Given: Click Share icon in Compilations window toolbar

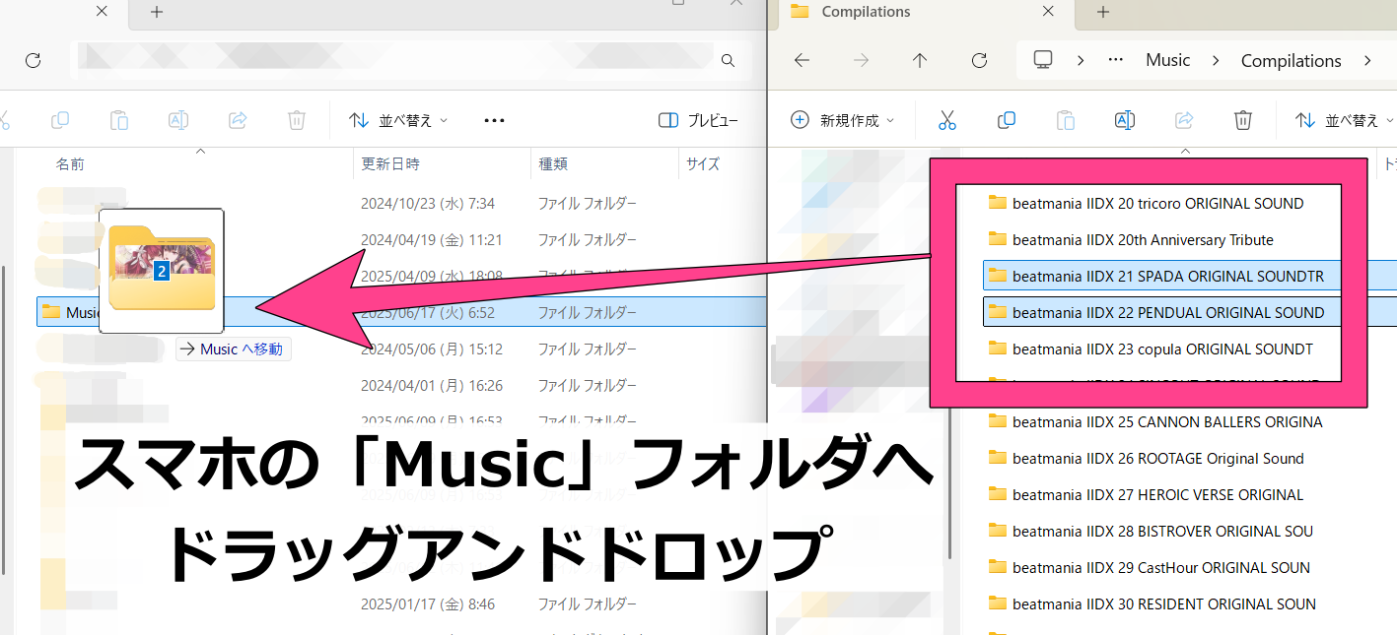Looking at the screenshot, I should click(1184, 120).
